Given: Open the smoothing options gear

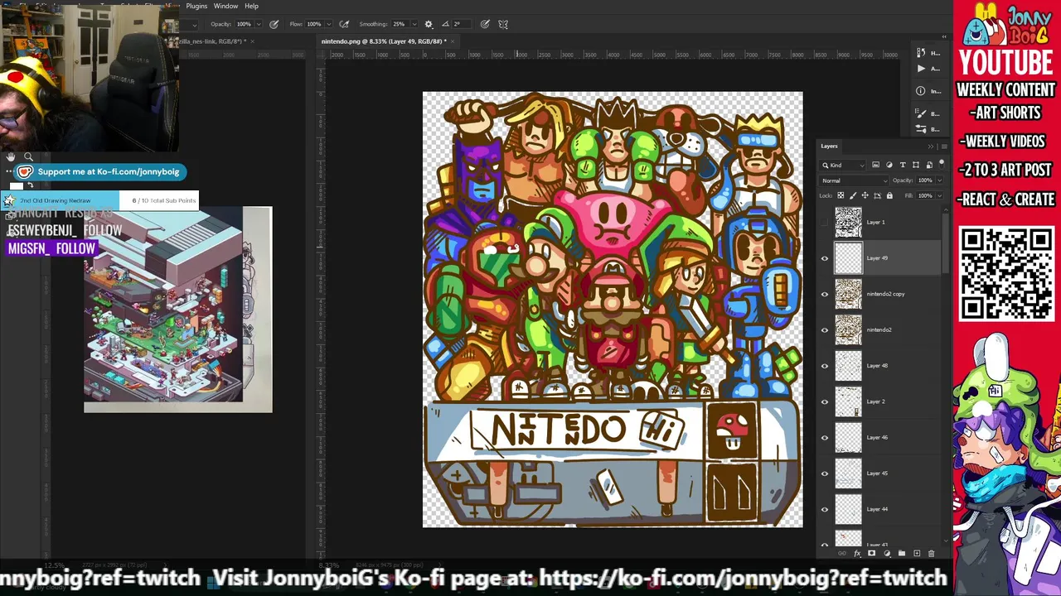Looking at the screenshot, I should (429, 24).
